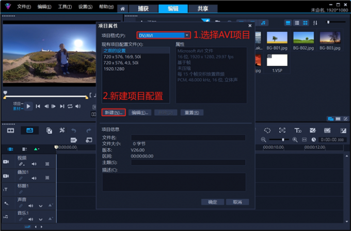
Task: Focus the 描述(C) text area
Action: point(174,182)
